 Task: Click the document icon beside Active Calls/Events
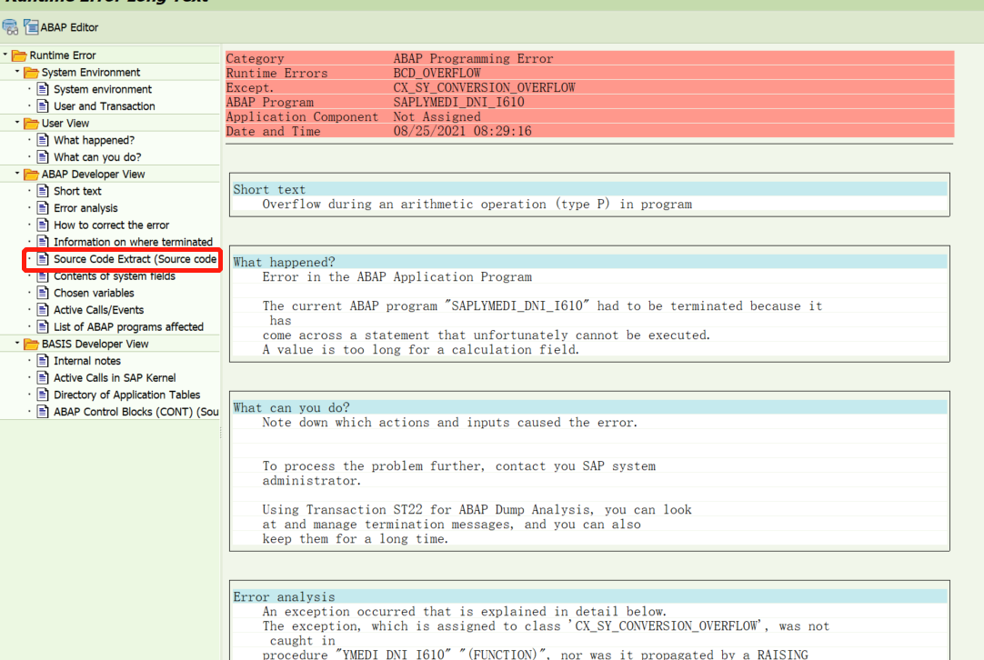[43, 310]
